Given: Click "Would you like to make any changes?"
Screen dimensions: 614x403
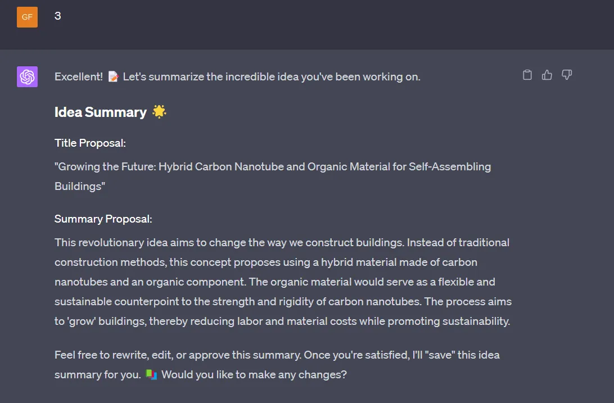Looking at the screenshot, I should (x=254, y=374).
